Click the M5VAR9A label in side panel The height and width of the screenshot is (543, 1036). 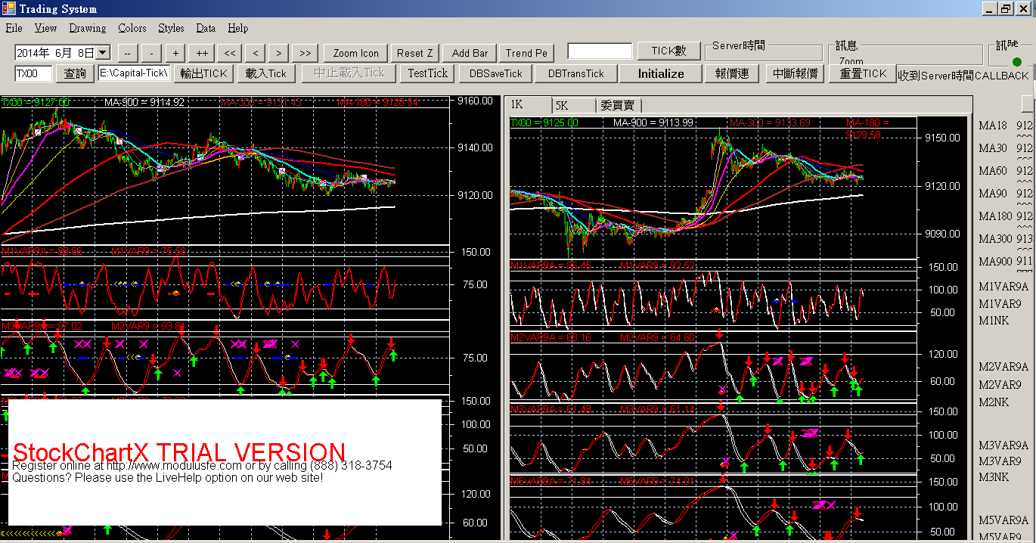tap(1003, 520)
